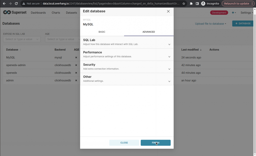Viewport: 256px width, 156px height.
Task: Click the browser address bar URL
Action: [111, 3]
